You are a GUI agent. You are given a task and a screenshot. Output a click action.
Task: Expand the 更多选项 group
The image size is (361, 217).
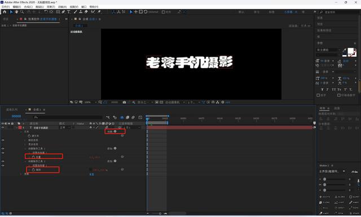[25, 144]
